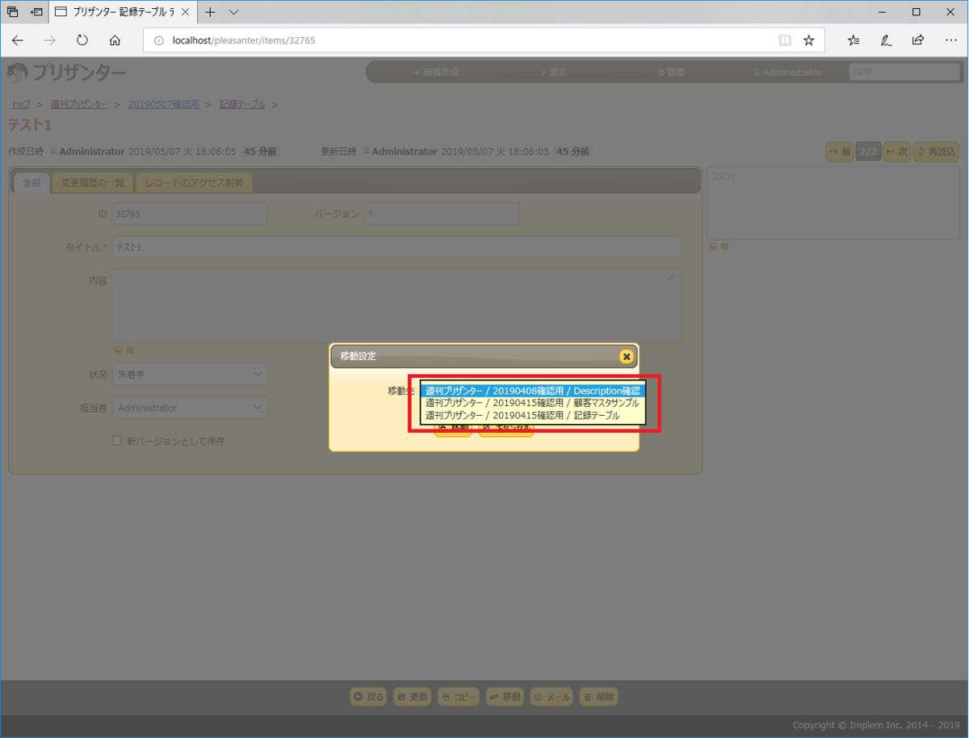The width and height of the screenshot is (969, 738).
Task: Click the 更新 button in footer
Action: point(413,697)
